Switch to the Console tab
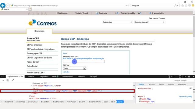195x109 pixels. pyautogui.click(x=31, y=77)
